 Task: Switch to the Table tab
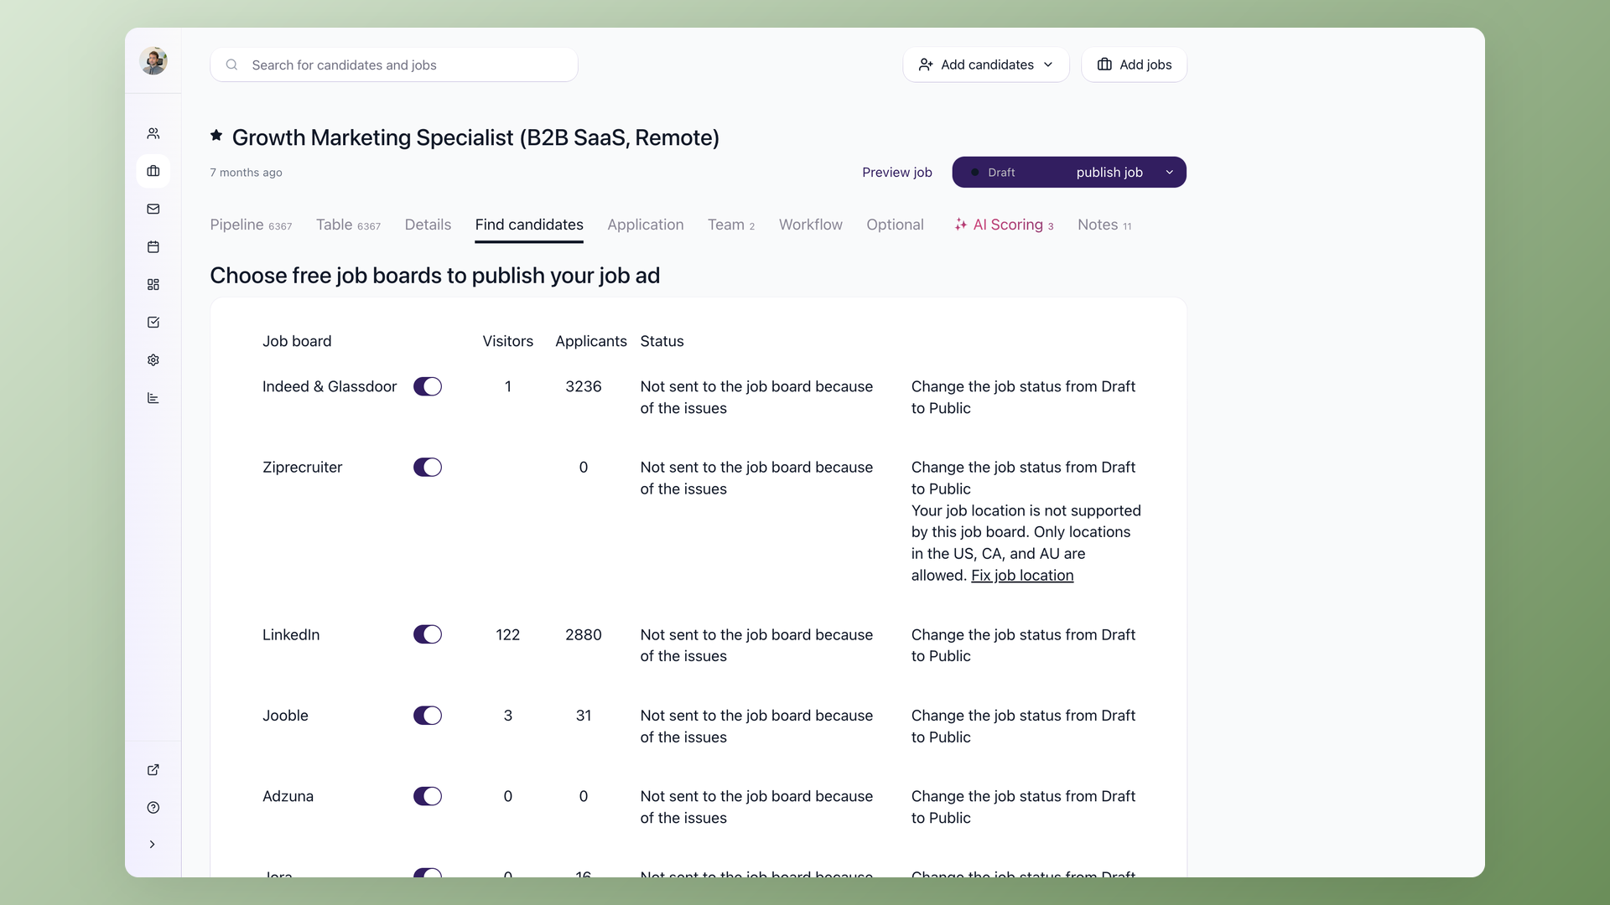point(348,225)
